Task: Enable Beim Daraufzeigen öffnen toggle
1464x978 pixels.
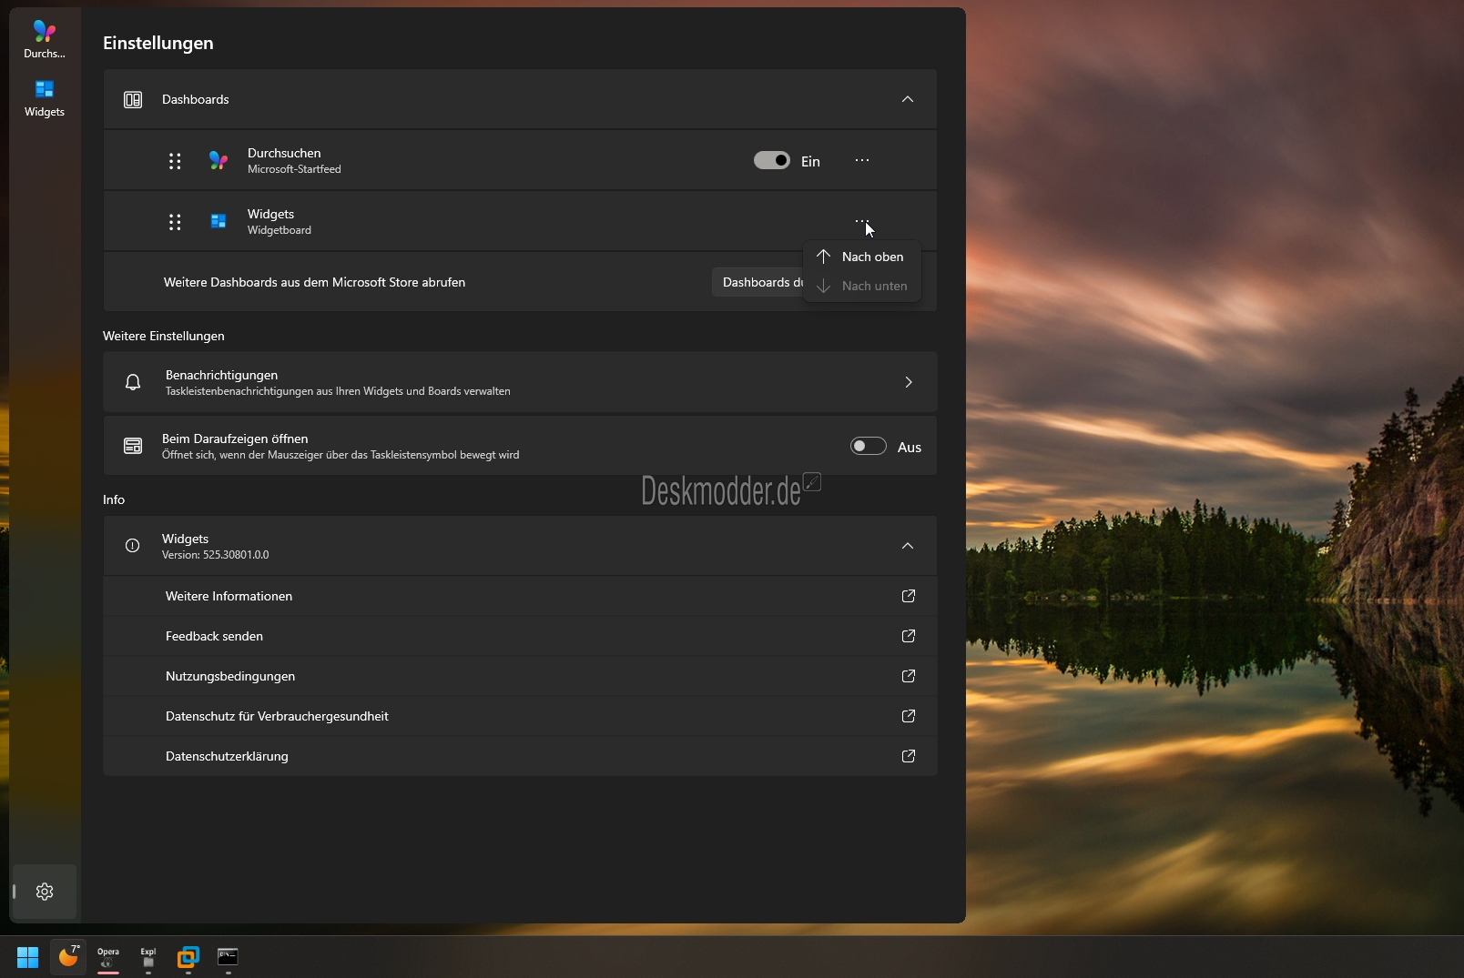Action: point(868,446)
